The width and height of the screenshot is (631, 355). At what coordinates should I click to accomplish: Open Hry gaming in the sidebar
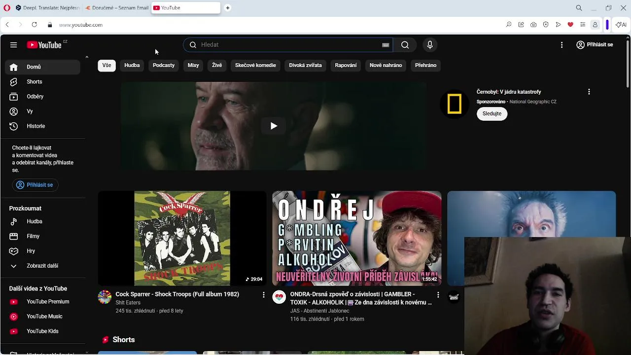(x=43, y=251)
